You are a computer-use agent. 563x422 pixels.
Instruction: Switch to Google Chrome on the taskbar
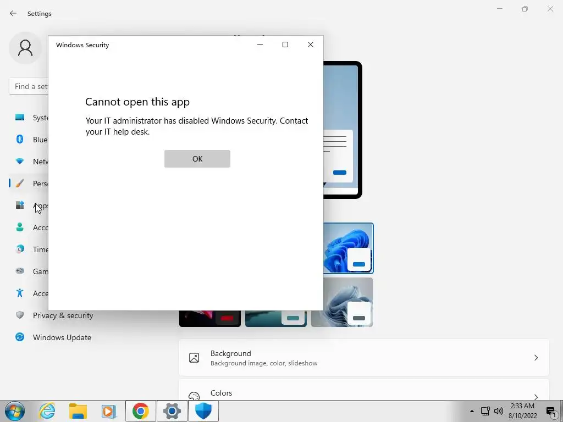[x=140, y=411]
